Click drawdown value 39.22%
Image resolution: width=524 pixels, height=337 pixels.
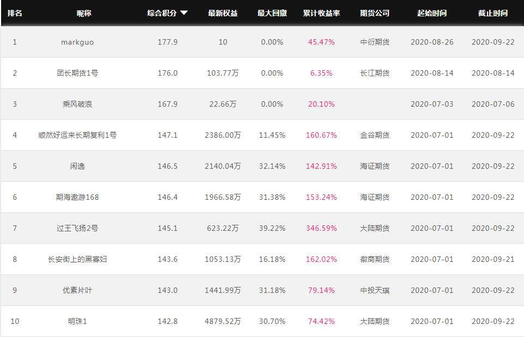[x=272, y=229]
